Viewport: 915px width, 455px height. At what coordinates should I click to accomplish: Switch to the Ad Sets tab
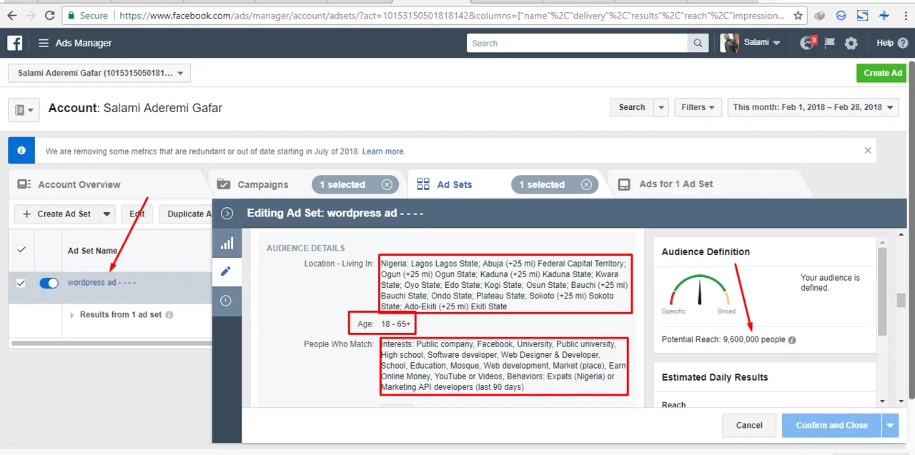(455, 184)
